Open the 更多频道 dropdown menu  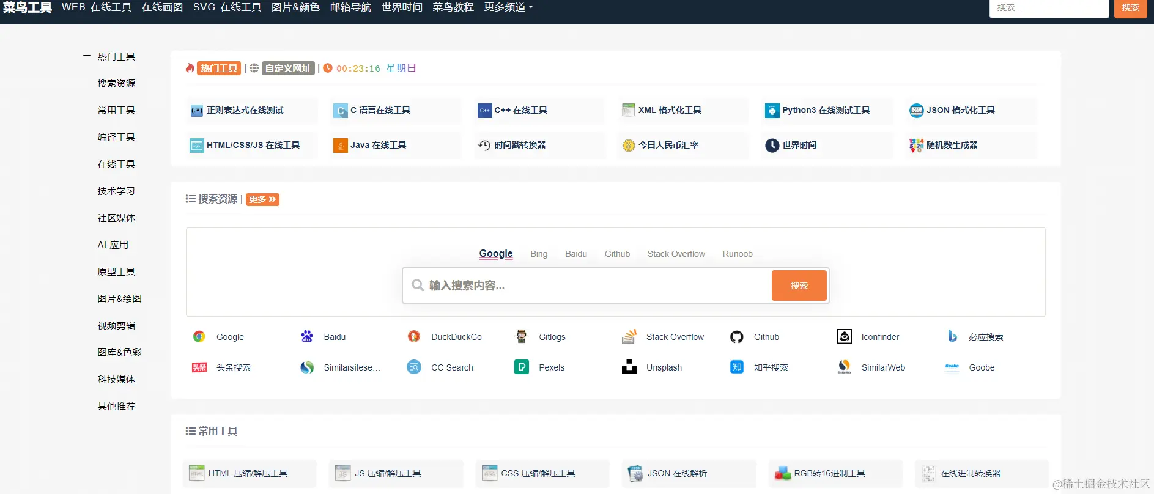[508, 7]
